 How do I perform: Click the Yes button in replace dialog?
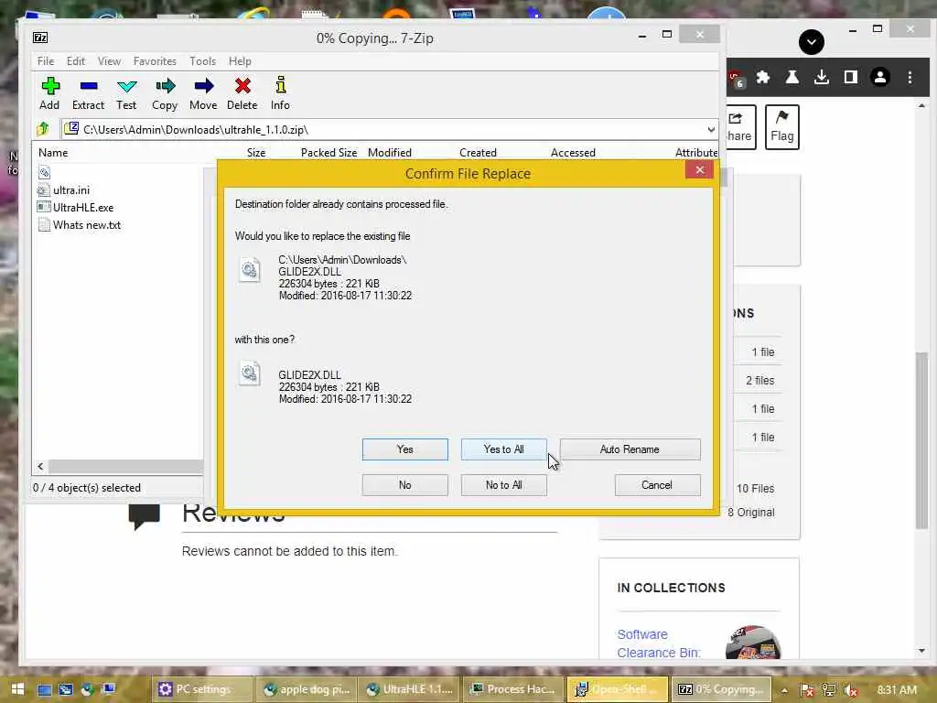[x=404, y=449]
